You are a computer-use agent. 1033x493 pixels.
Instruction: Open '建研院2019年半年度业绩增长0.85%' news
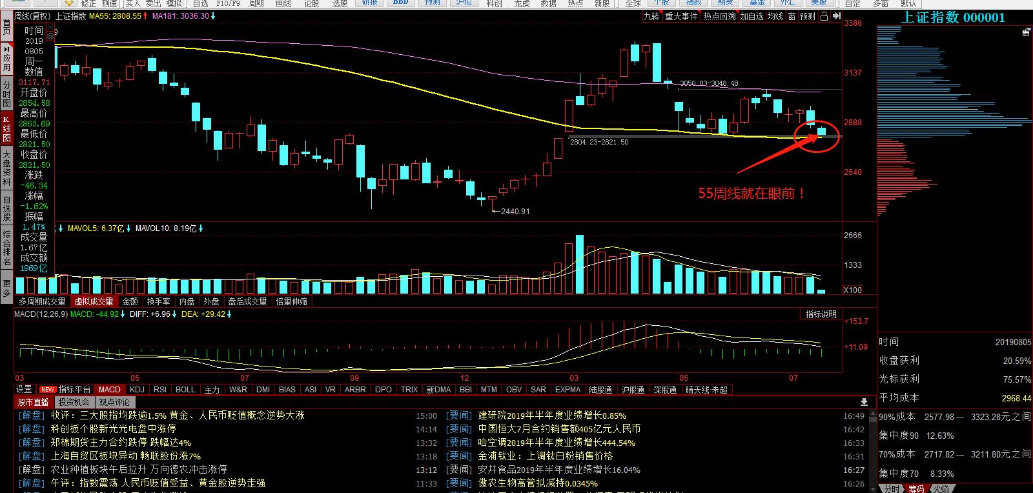[x=552, y=416]
